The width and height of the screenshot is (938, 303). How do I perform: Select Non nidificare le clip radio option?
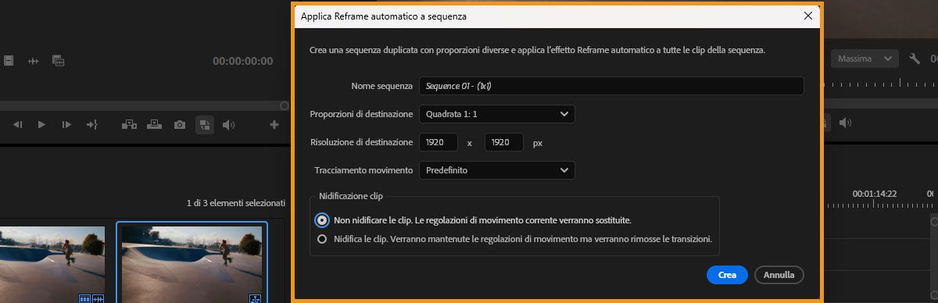tap(322, 220)
